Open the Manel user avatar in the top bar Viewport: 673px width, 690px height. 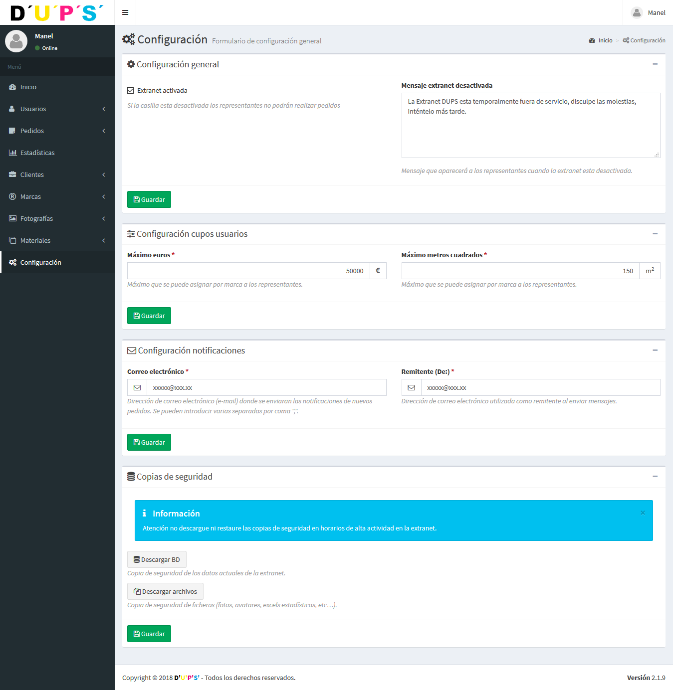pyautogui.click(x=637, y=12)
